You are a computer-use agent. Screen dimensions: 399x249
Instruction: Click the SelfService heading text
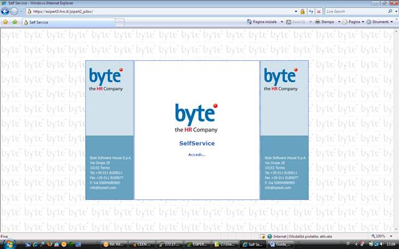[197, 143]
